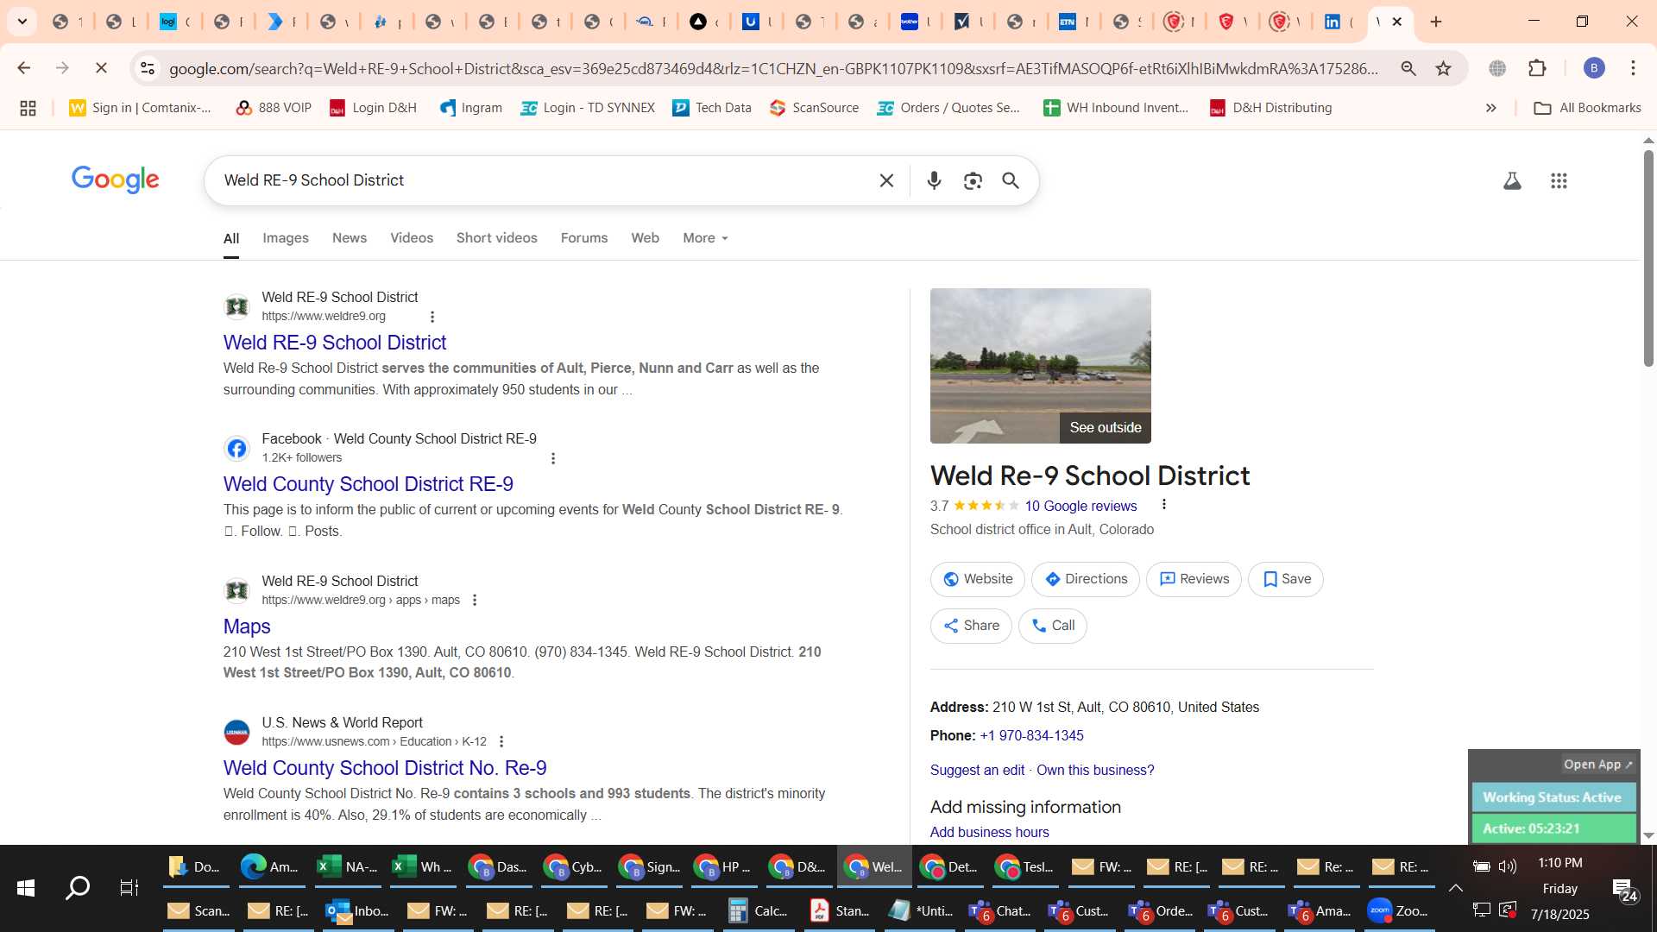Viewport: 1657px width, 932px height.
Task: Open Google Lens image search
Action: [x=973, y=180]
